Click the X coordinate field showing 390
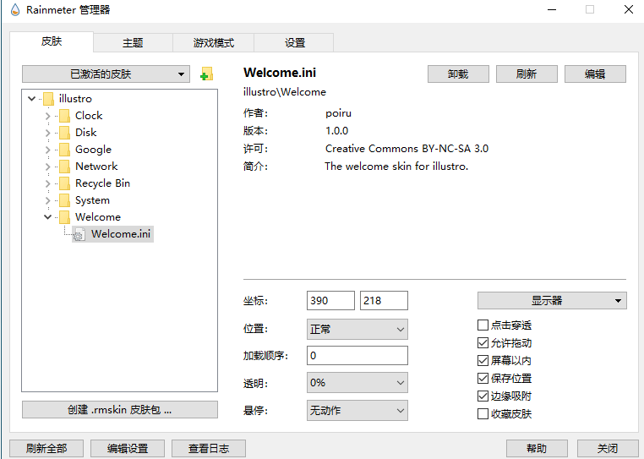 coord(330,300)
